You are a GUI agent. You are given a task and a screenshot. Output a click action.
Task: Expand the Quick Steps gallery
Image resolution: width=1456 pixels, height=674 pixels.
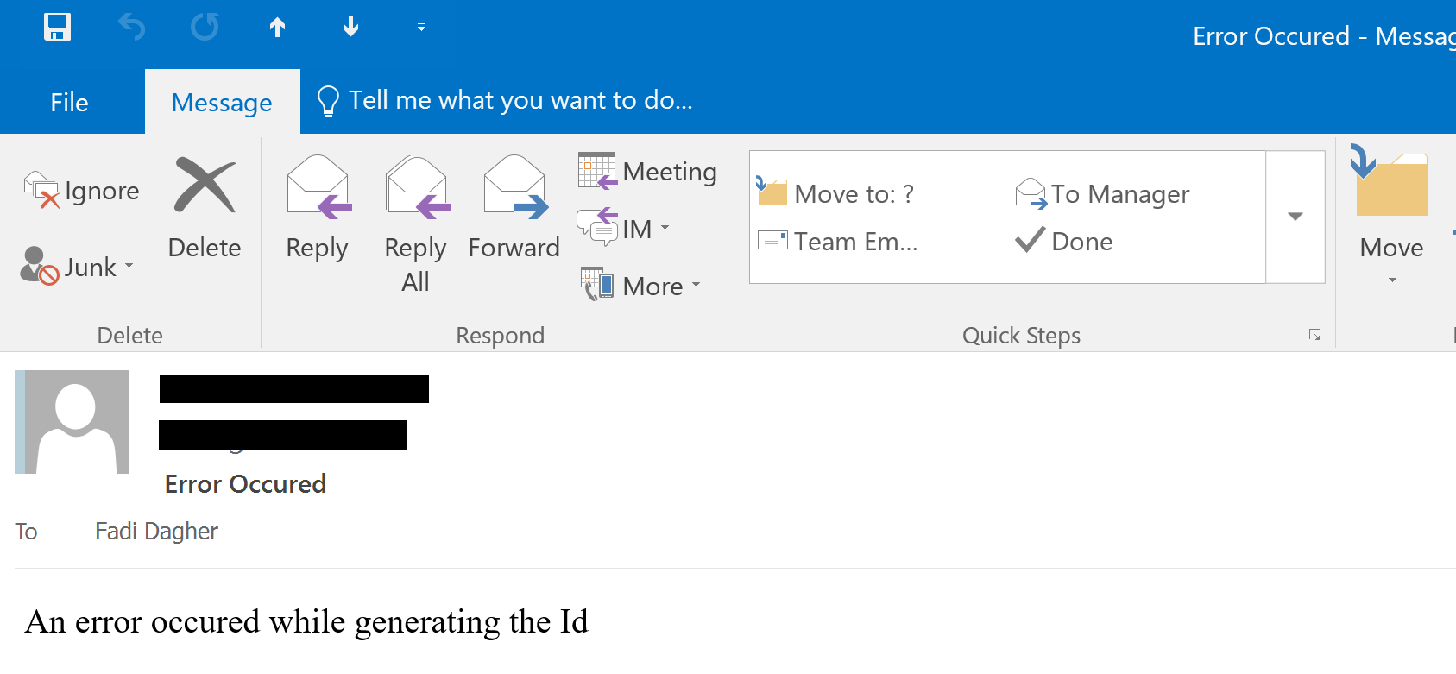1295,217
